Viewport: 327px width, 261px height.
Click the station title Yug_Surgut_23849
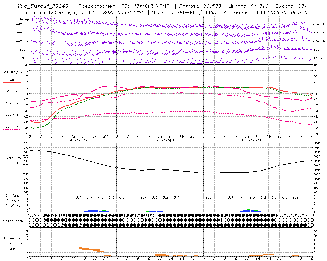point(43,6)
